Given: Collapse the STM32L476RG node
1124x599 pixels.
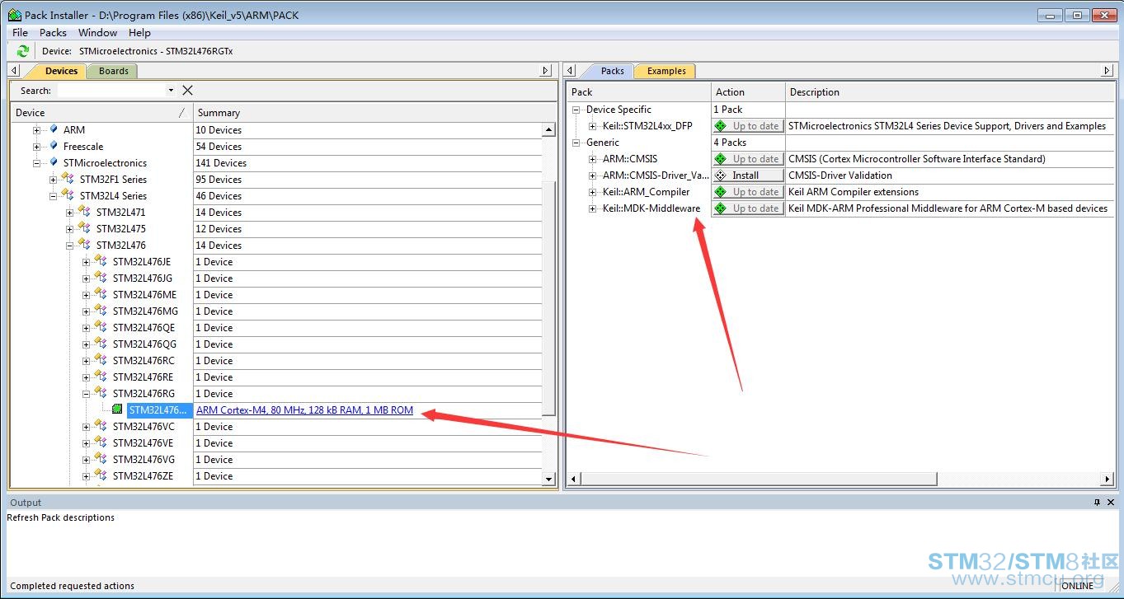Looking at the screenshot, I should tap(87, 394).
